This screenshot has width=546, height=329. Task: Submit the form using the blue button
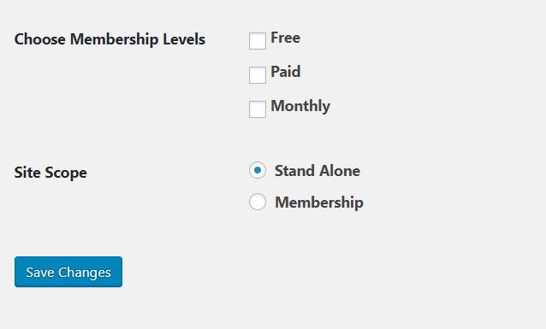[x=68, y=272]
